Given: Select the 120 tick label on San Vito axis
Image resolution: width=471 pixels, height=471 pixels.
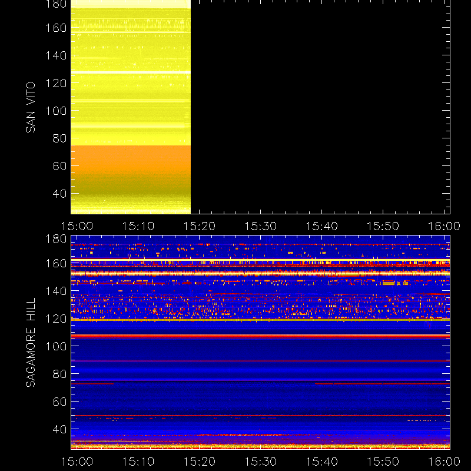Looking at the screenshot, I should pyautogui.click(x=56, y=83).
